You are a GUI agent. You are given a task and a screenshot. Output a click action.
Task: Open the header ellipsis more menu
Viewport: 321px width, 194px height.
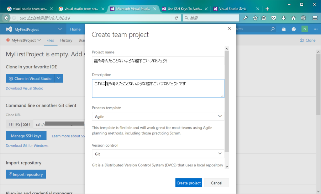tap(315, 29)
